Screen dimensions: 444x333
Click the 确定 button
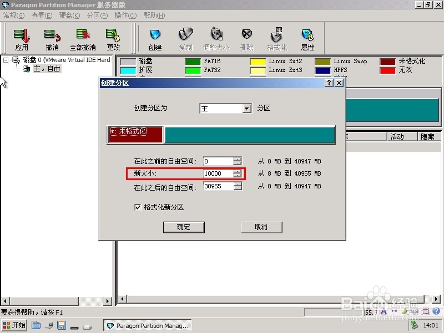(184, 227)
